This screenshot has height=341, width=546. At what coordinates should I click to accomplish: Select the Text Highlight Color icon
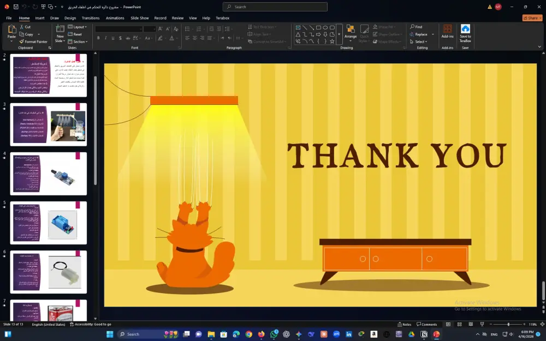(161, 38)
